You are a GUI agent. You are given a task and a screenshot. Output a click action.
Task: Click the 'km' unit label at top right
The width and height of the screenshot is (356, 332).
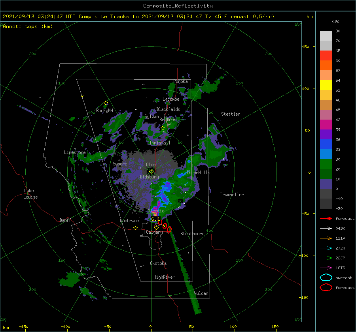click(x=310, y=17)
